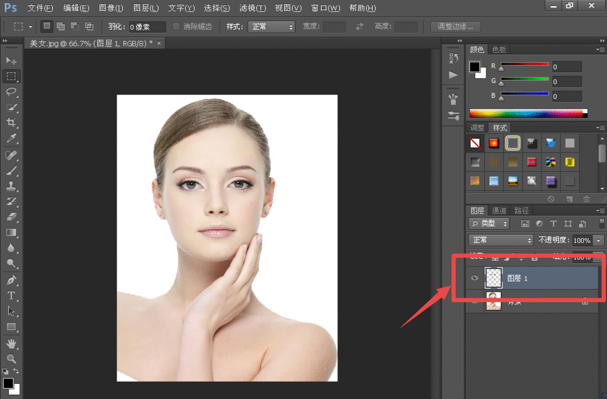Switch to the 通道 channels tab
607x399 pixels.
tap(500, 210)
